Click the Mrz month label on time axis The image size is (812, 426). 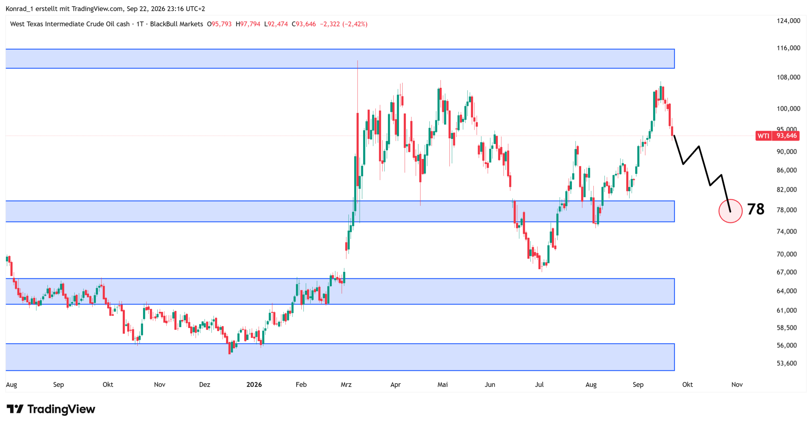346,384
